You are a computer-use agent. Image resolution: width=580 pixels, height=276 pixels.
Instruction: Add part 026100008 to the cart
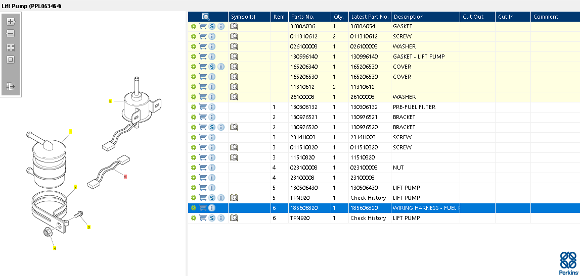pyautogui.click(x=203, y=46)
